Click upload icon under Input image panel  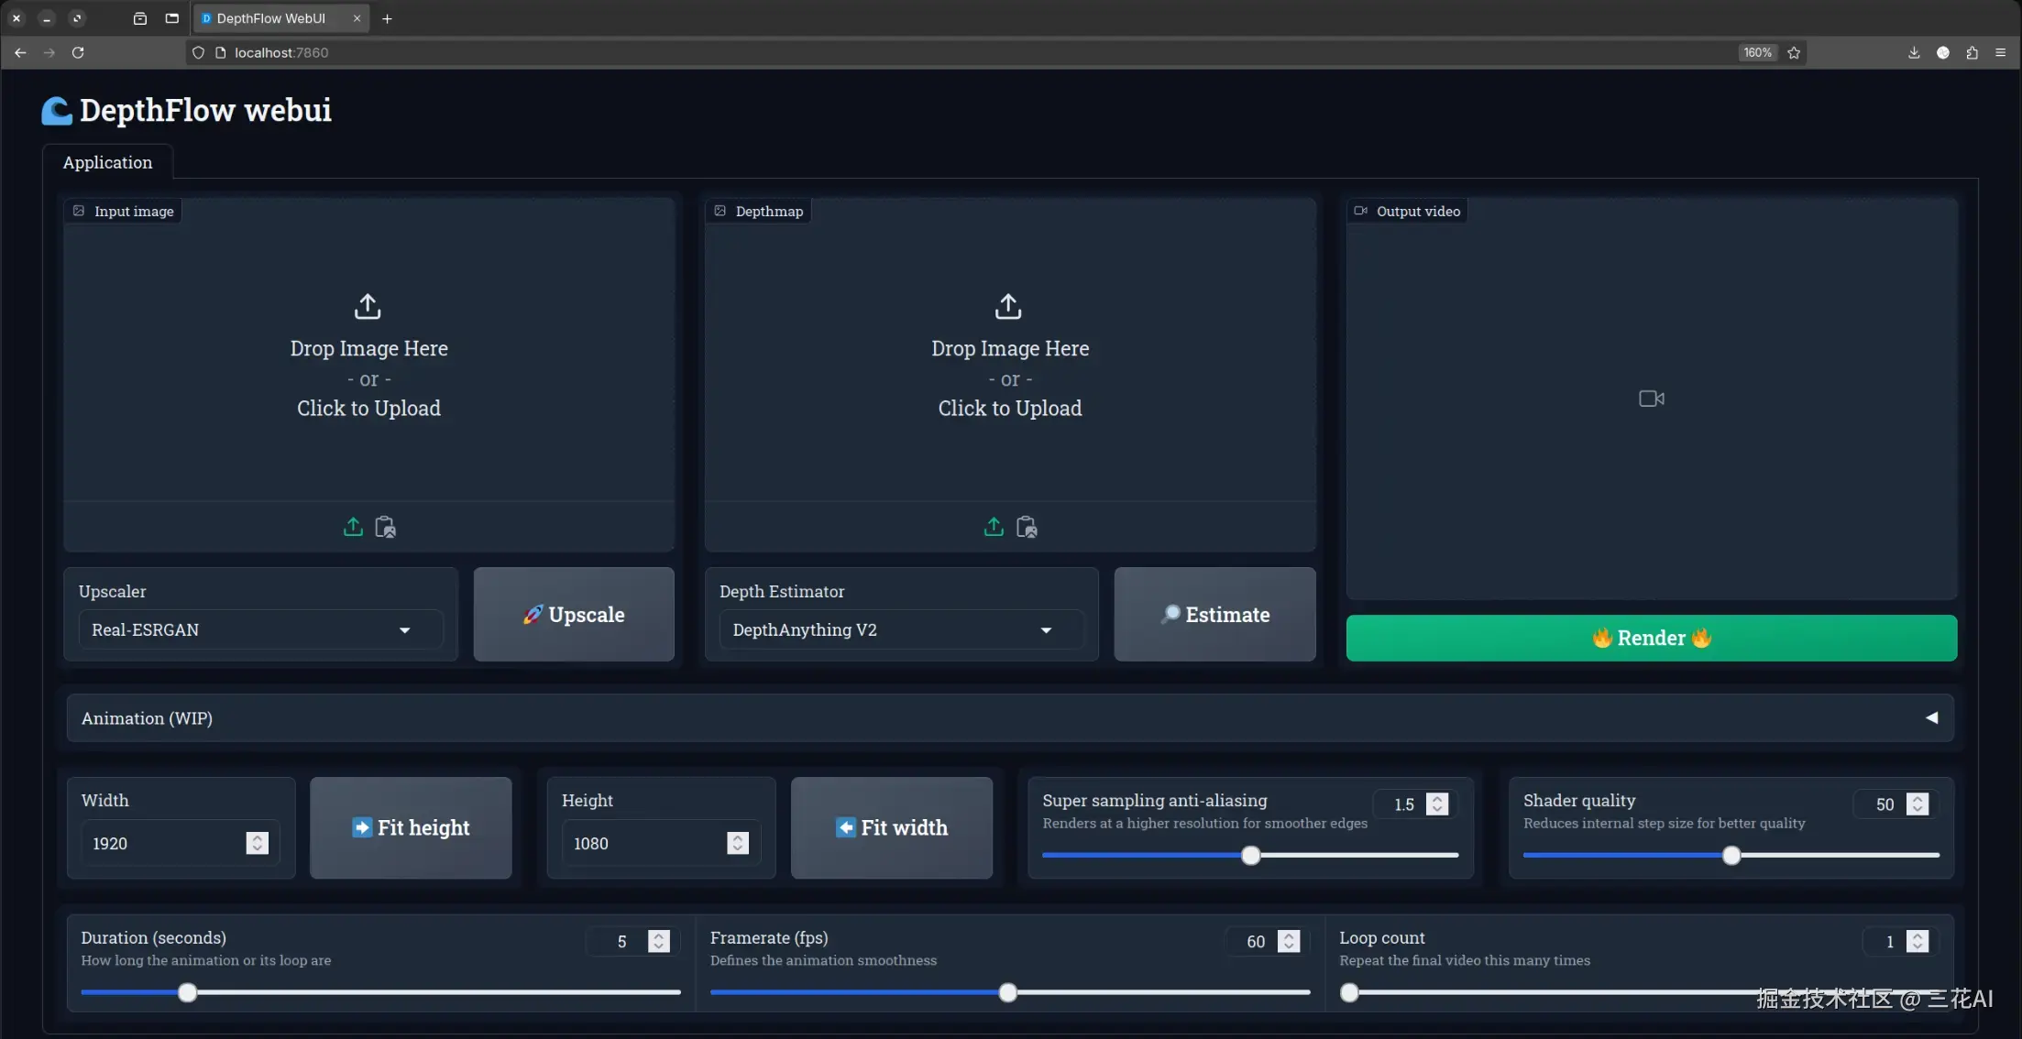353,527
